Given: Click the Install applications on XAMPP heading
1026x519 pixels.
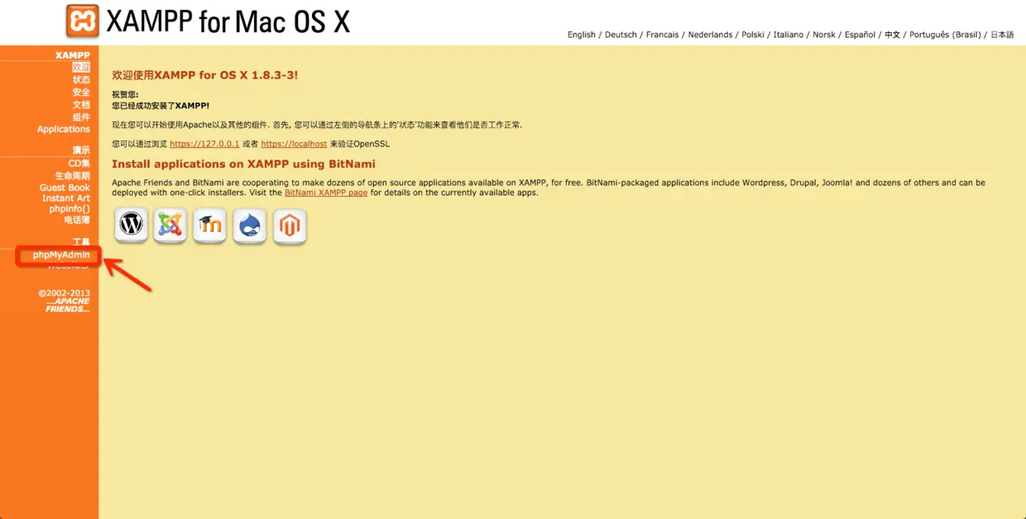Looking at the screenshot, I should tap(243, 164).
